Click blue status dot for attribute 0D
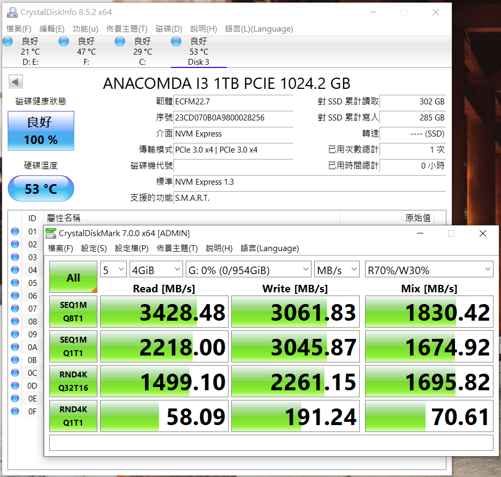This screenshot has width=501, height=477. (x=15, y=385)
